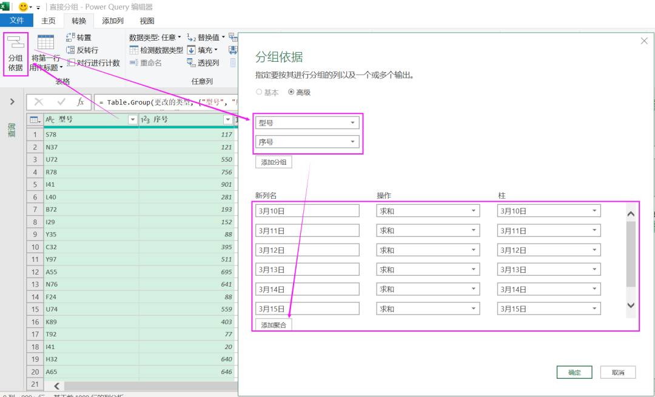Switch to the View (视图) tab
This screenshot has width=655, height=397.
point(147,21)
